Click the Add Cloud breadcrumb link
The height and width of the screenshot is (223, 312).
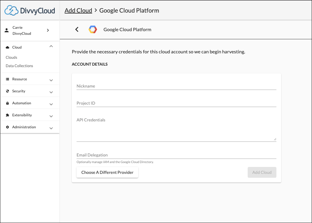coord(78,10)
